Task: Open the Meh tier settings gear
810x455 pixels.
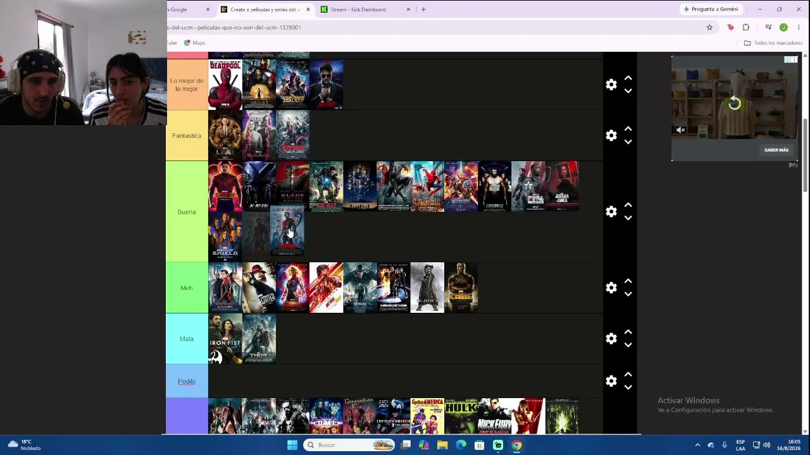Action: tap(611, 288)
